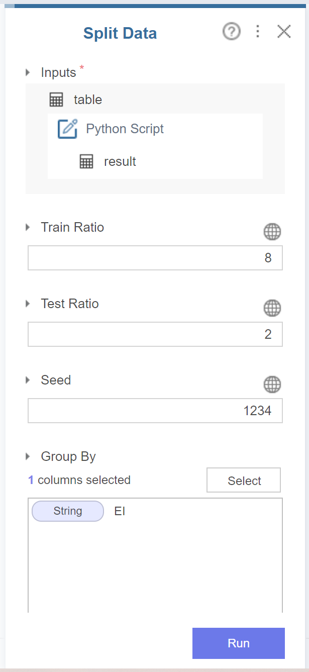Click the globe icon for Test Ratio
This screenshot has width=309, height=672.
pos(272,308)
